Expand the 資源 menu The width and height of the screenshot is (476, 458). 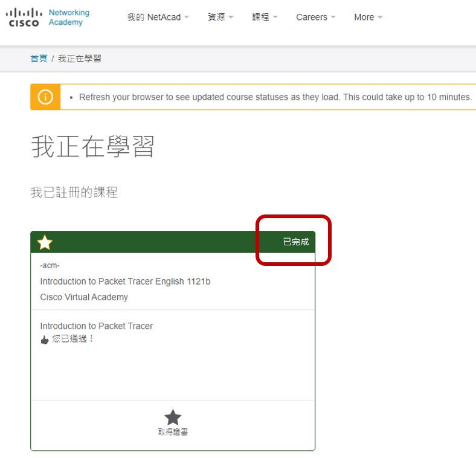pyautogui.click(x=220, y=18)
